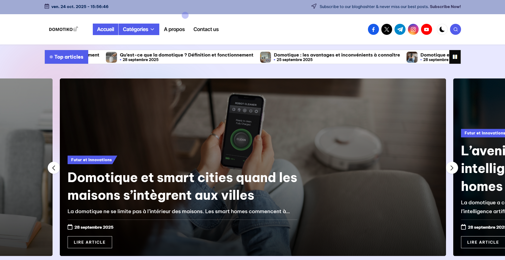Click the Contact us link

point(206,29)
